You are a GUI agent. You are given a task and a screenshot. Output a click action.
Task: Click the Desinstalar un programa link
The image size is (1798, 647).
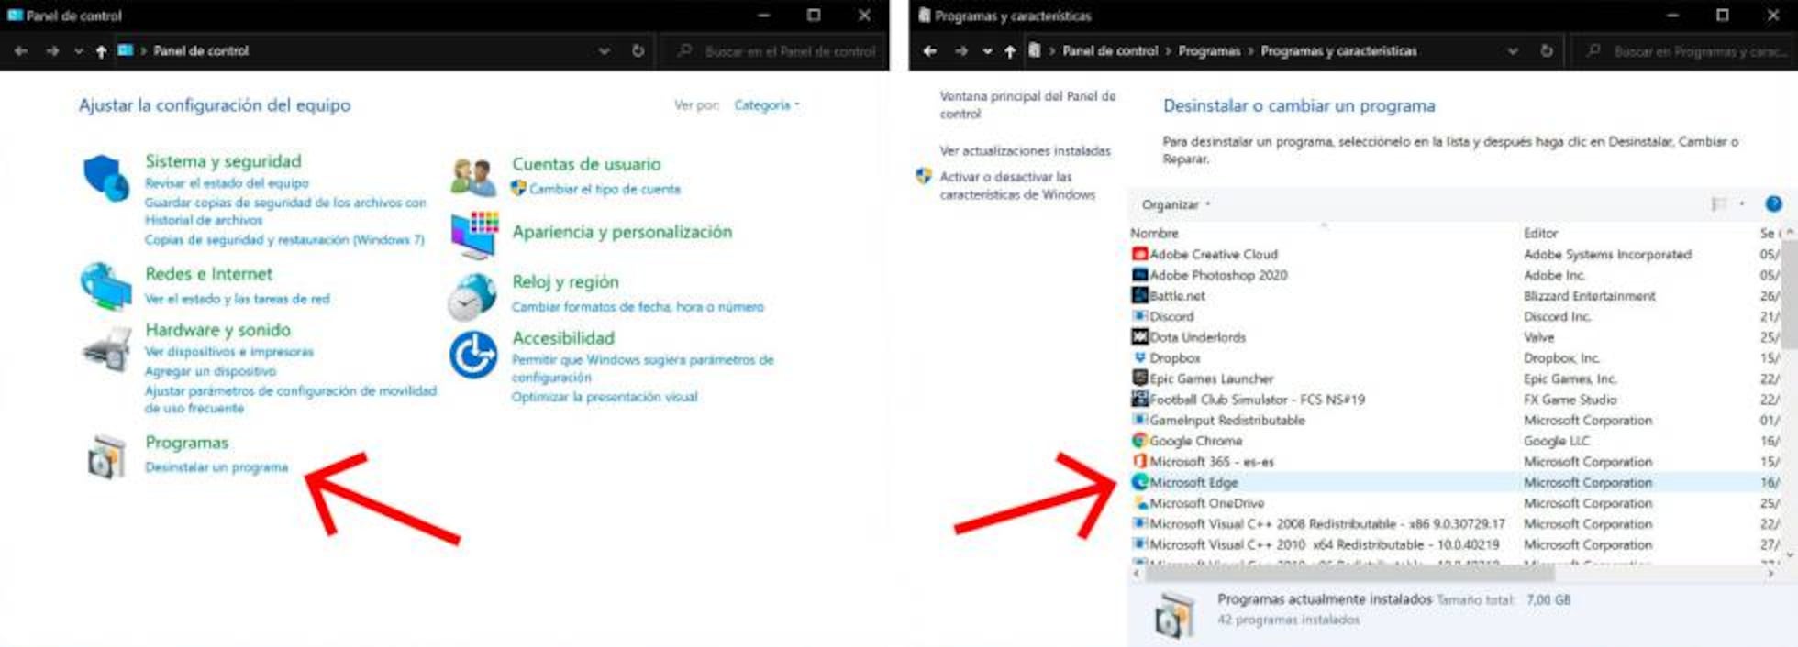[x=216, y=467]
